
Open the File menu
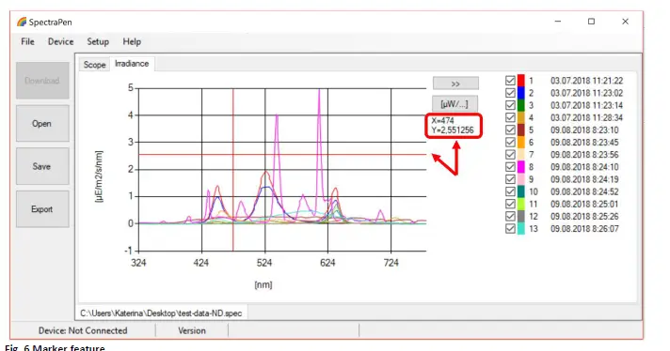pyautogui.click(x=28, y=41)
